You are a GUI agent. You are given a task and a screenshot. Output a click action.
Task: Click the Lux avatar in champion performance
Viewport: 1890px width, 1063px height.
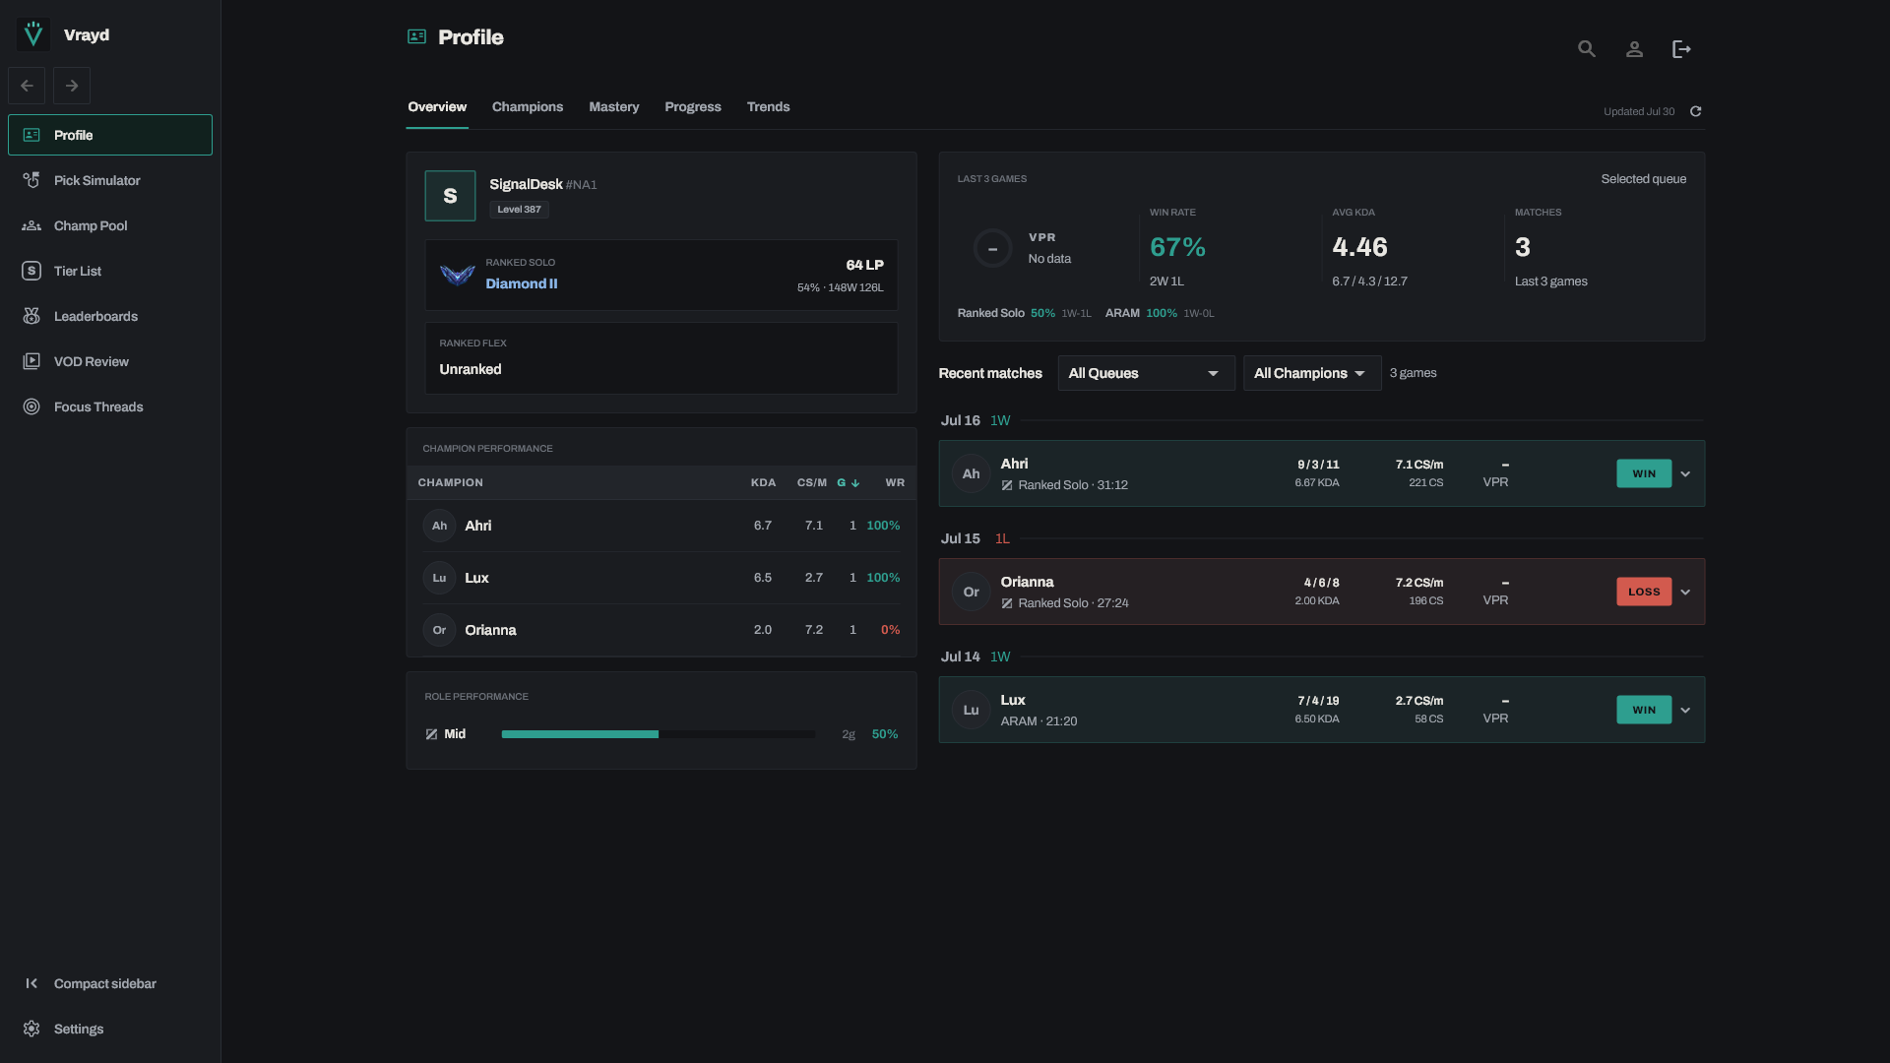439,578
